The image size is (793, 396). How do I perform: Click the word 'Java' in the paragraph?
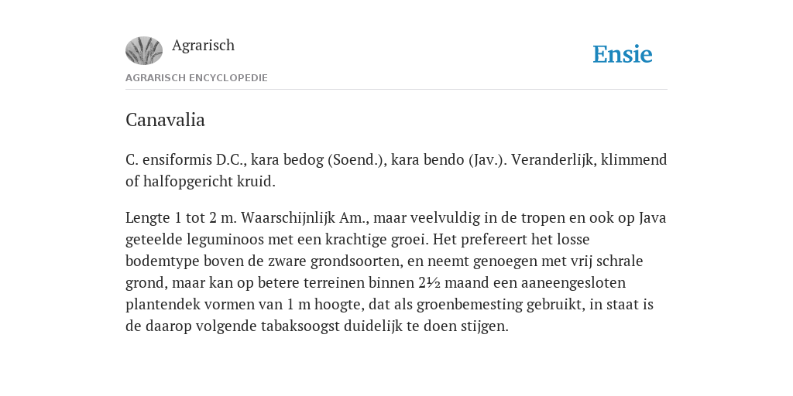point(653,217)
